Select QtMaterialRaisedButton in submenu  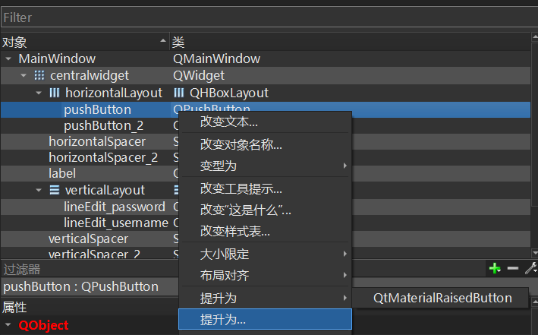pos(442,298)
